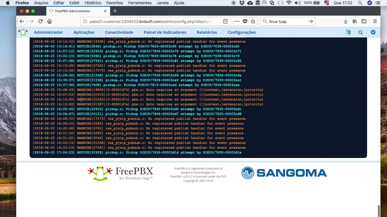Click the Firefox forward arrow
This screenshot has height=217, width=387.
[x=31, y=21]
